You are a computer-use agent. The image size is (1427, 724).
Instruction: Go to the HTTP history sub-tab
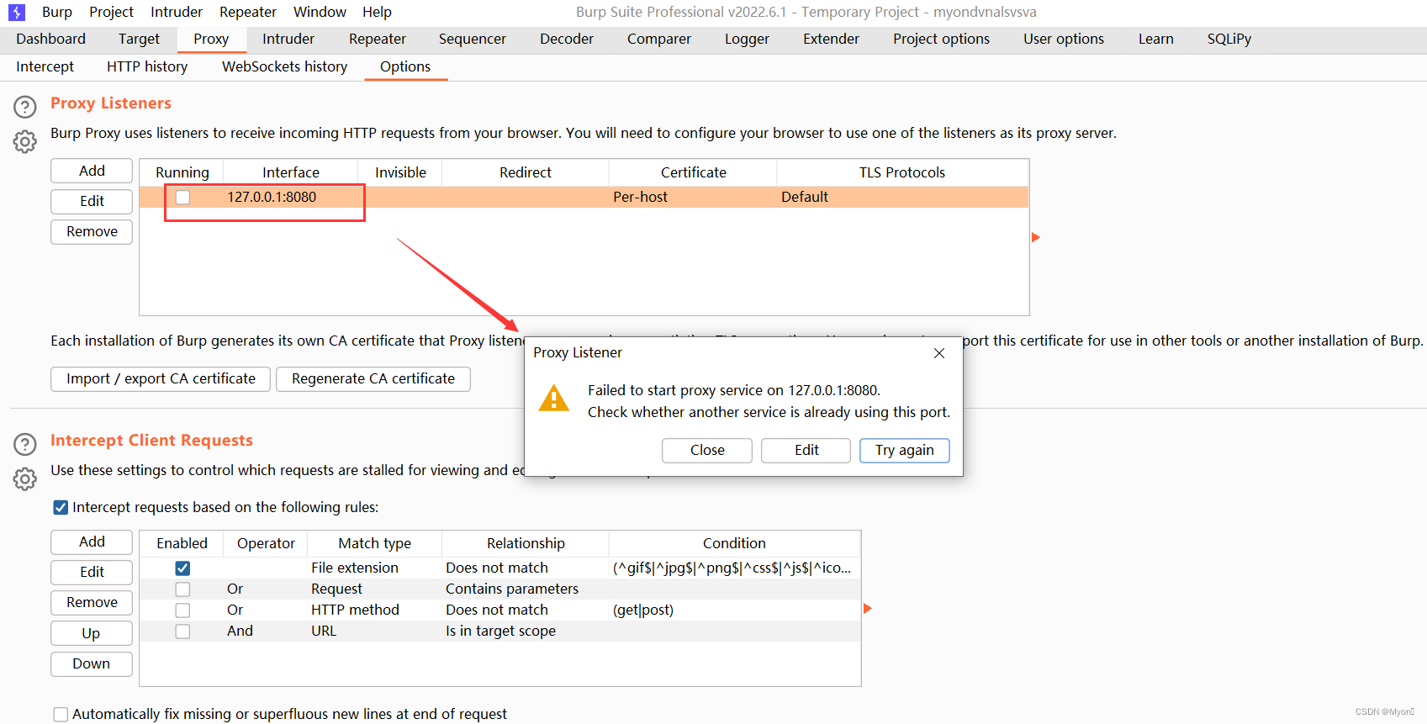[x=147, y=66]
